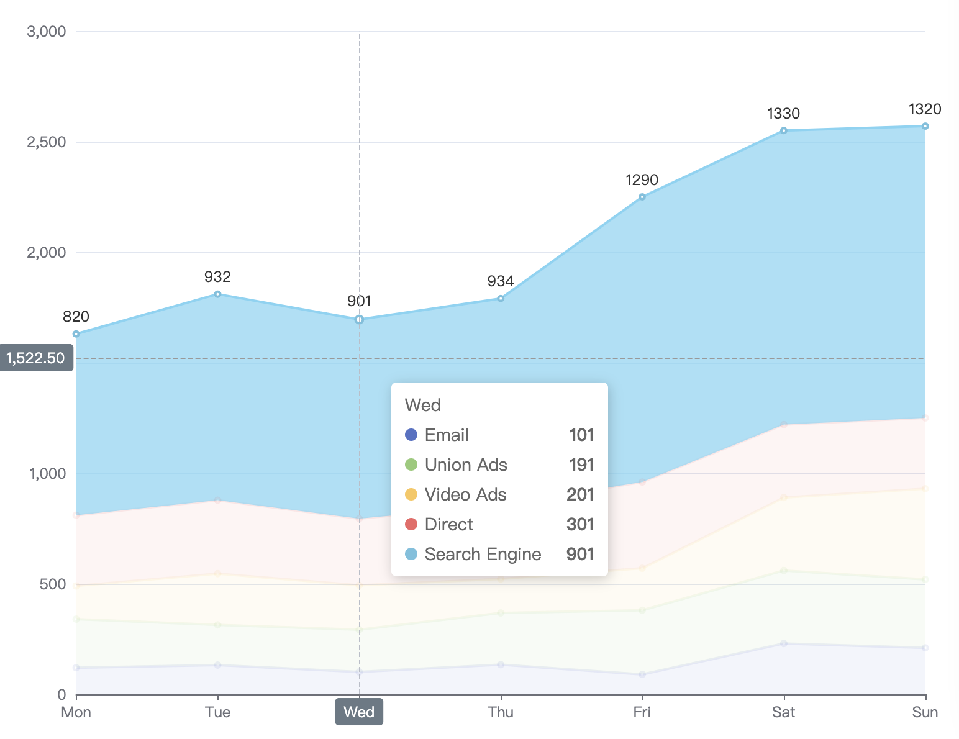
Task: Select the Mon axis label
Action: pos(76,712)
